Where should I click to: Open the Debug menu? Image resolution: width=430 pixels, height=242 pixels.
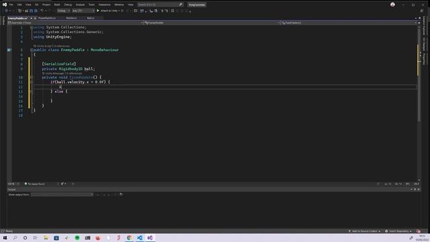click(68, 5)
